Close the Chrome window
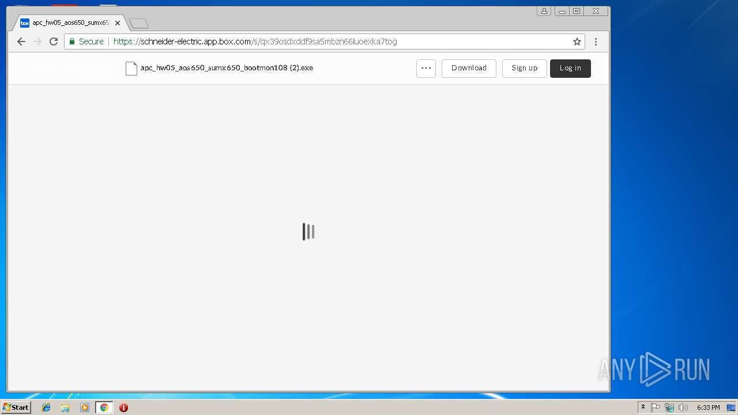738x415 pixels. pos(596,11)
